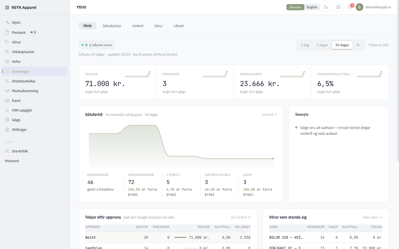Image resolution: width=399 pixels, height=249 pixels.
Task: Click the Beint revenue bar
Action: coord(180,237)
